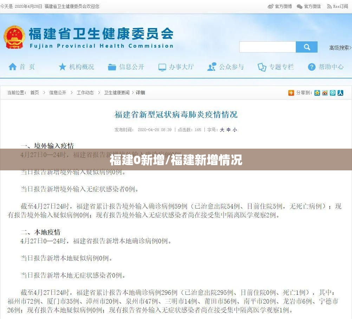Open 办事大厅 navigation menu
Image resolution: width=352 pixels, height=319 pixels.
[176, 67]
